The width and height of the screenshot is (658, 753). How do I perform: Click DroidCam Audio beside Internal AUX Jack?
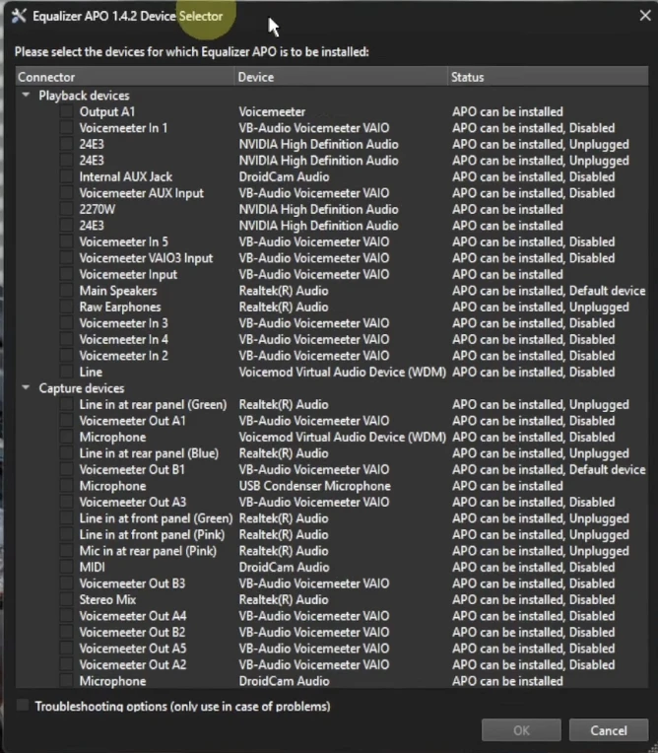coord(284,176)
